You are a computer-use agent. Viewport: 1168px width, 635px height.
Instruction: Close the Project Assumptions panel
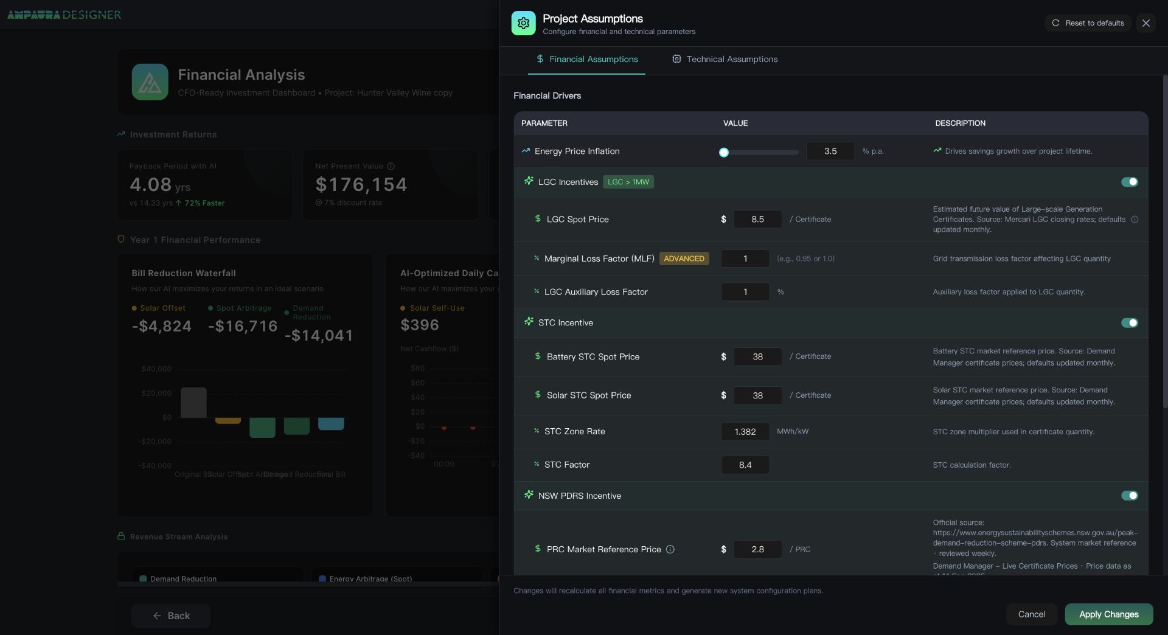click(1146, 23)
